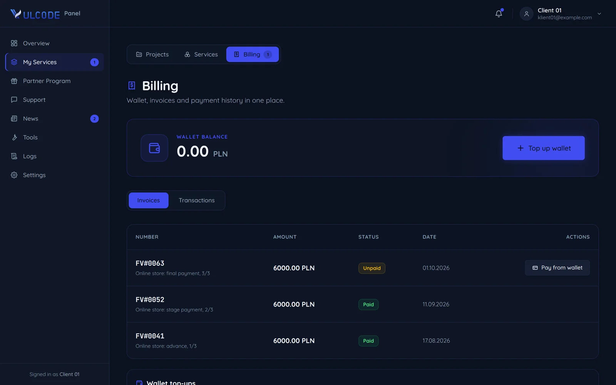Click 'Signed in as Client 01' footer
Viewport: 616px width, 385px height.
click(55, 374)
